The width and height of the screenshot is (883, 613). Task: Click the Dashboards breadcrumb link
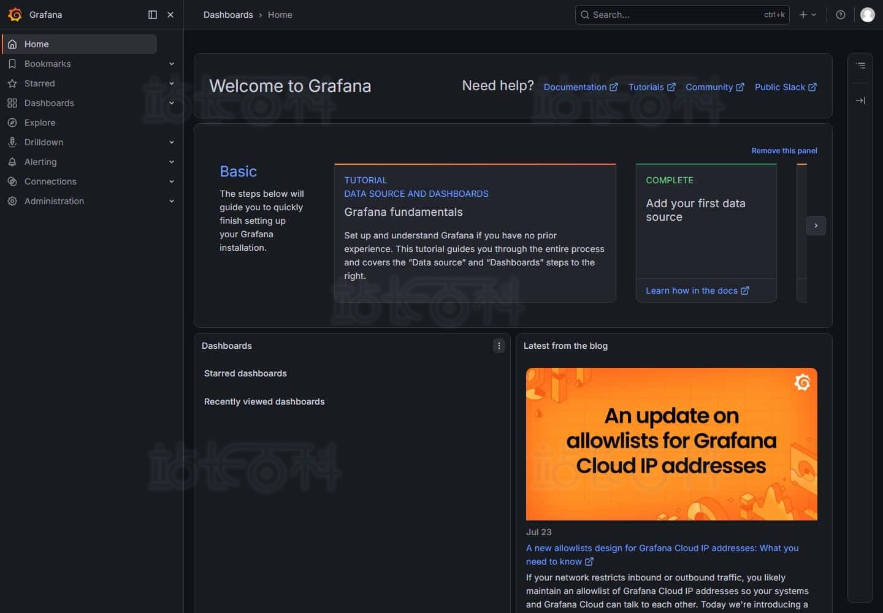[228, 15]
